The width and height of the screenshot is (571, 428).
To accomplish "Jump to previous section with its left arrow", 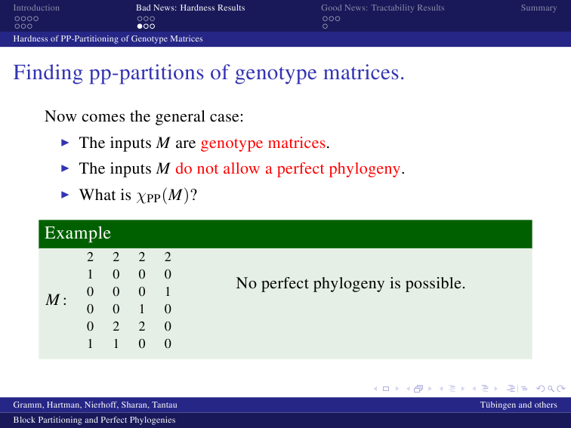I will tap(474, 389).
